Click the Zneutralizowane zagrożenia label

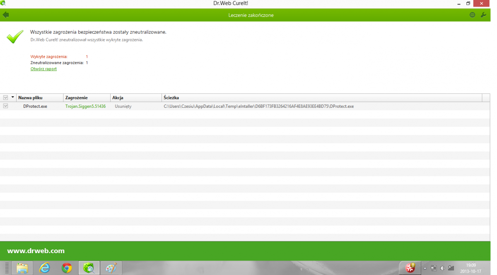(x=57, y=63)
